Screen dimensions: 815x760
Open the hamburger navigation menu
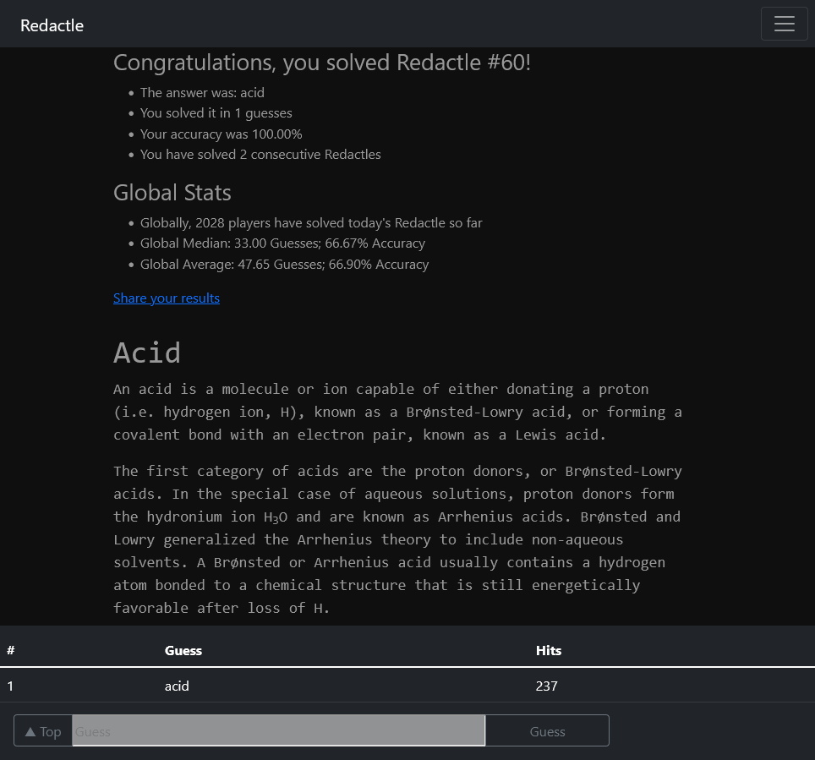click(x=784, y=24)
